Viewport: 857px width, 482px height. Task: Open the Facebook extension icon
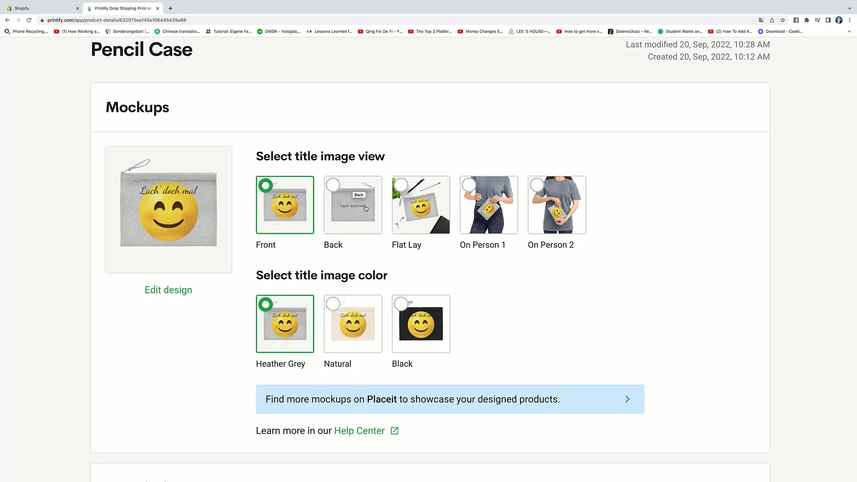point(796,20)
